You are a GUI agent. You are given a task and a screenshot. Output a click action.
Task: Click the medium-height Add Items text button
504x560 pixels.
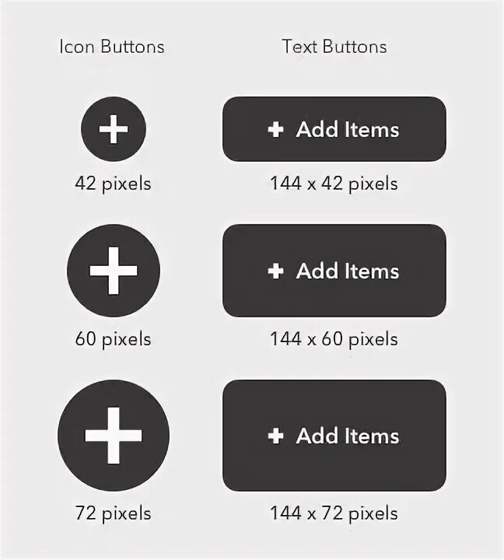(334, 271)
